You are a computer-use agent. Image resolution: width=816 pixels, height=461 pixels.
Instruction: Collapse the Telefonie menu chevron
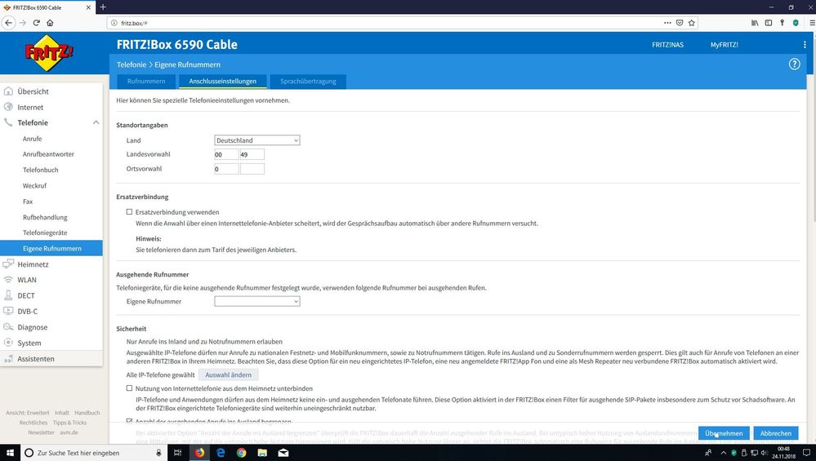click(x=96, y=122)
